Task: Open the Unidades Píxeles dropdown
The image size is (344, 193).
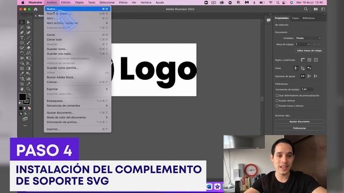Action: coord(308,38)
